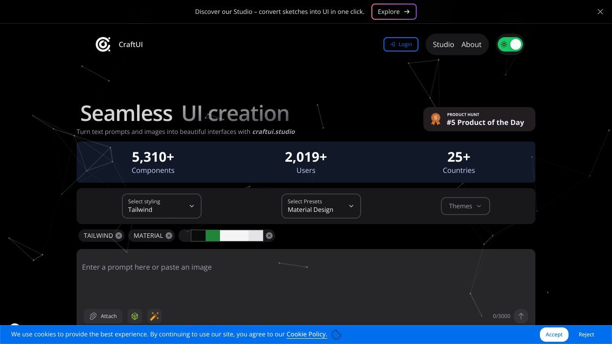Click the black swatch in the theme palette
Viewport: 612px width, 344px height.
coord(198,236)
